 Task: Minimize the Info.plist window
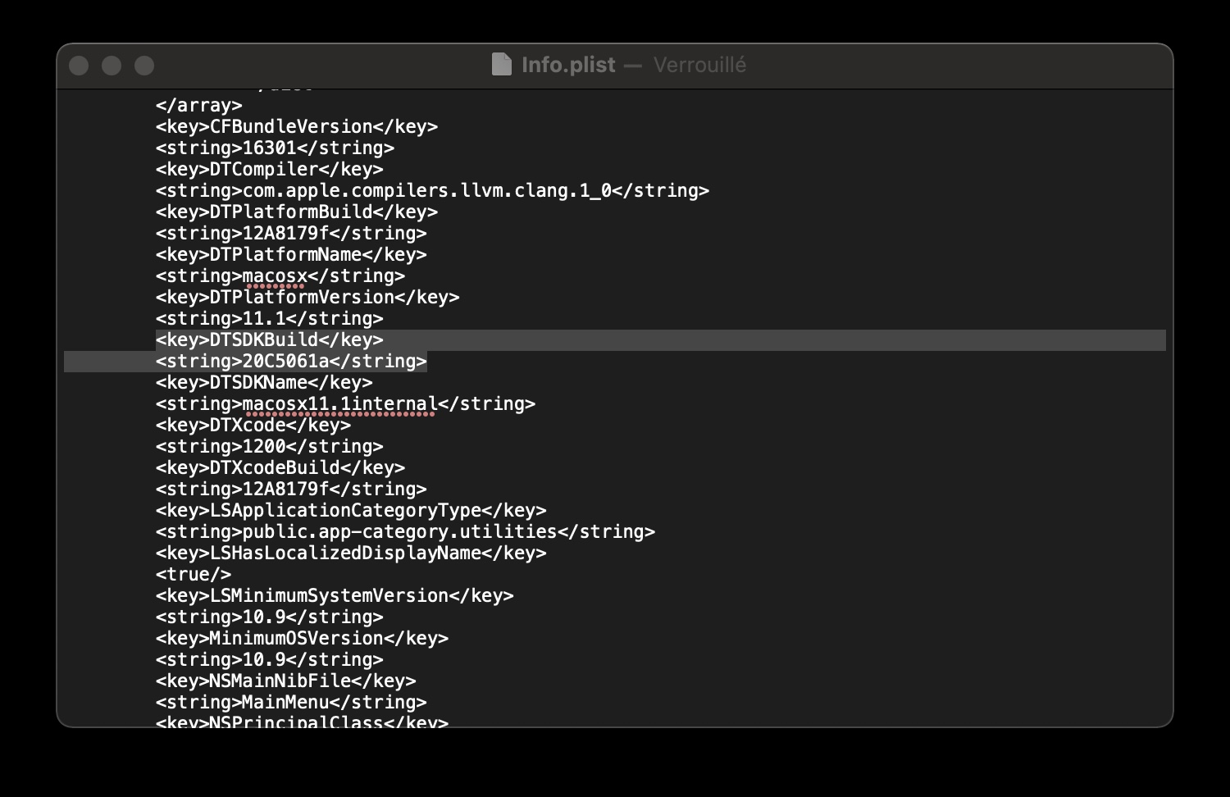click(112, 66)
